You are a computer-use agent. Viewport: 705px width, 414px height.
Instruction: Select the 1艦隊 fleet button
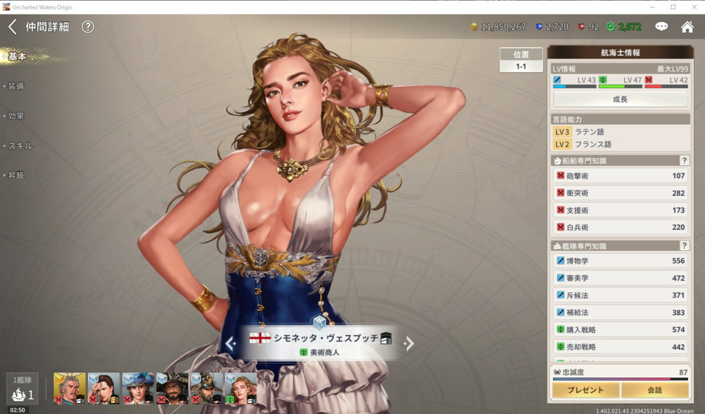(22, 389)
